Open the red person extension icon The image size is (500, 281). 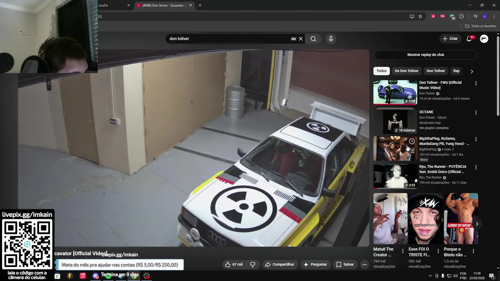(433, 16)
